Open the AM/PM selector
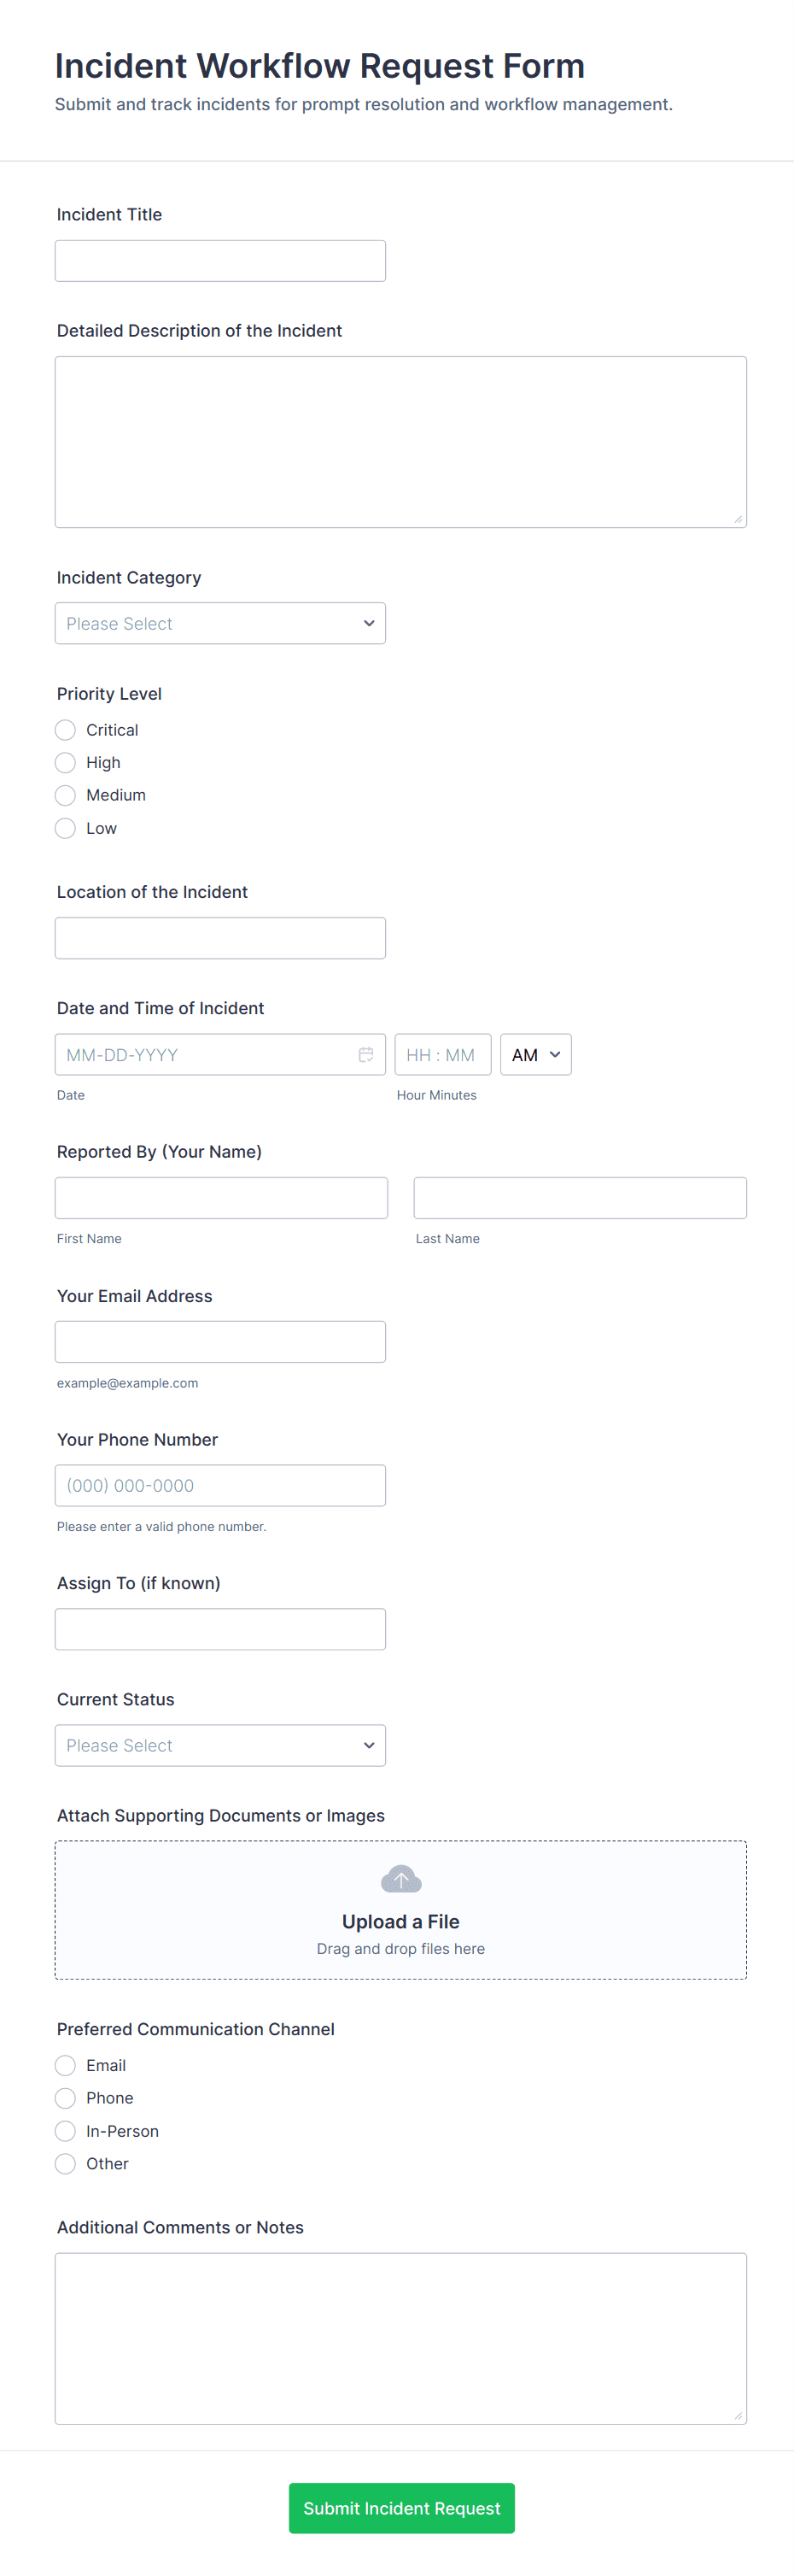Screen dimensions: 794x2576 coord(535,1054)
